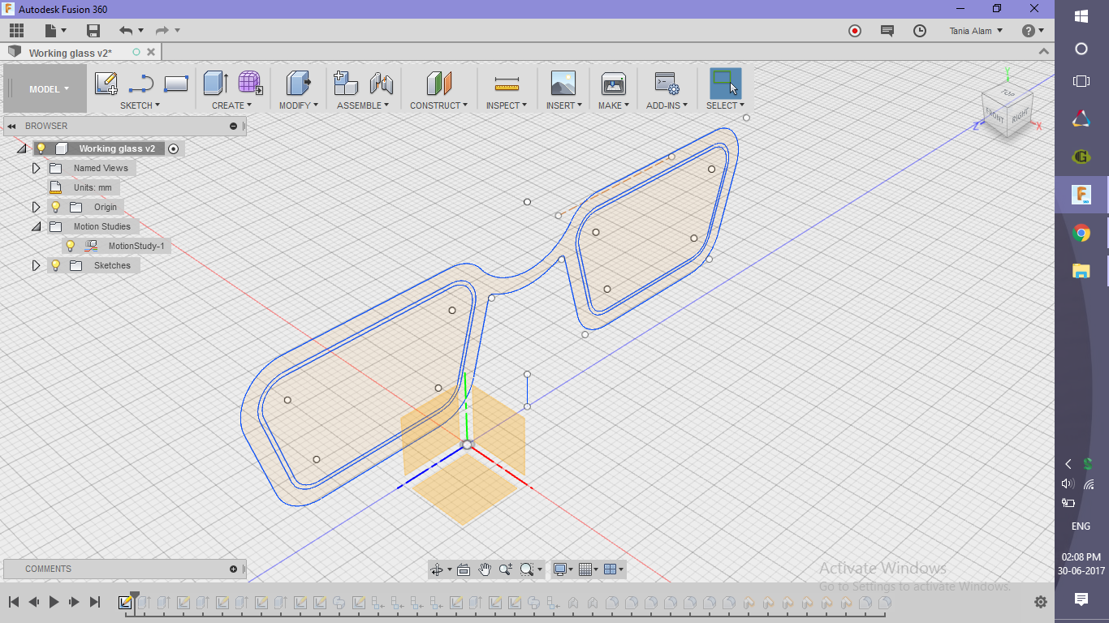Select the Press Pull modify tool

coord(299,83)
